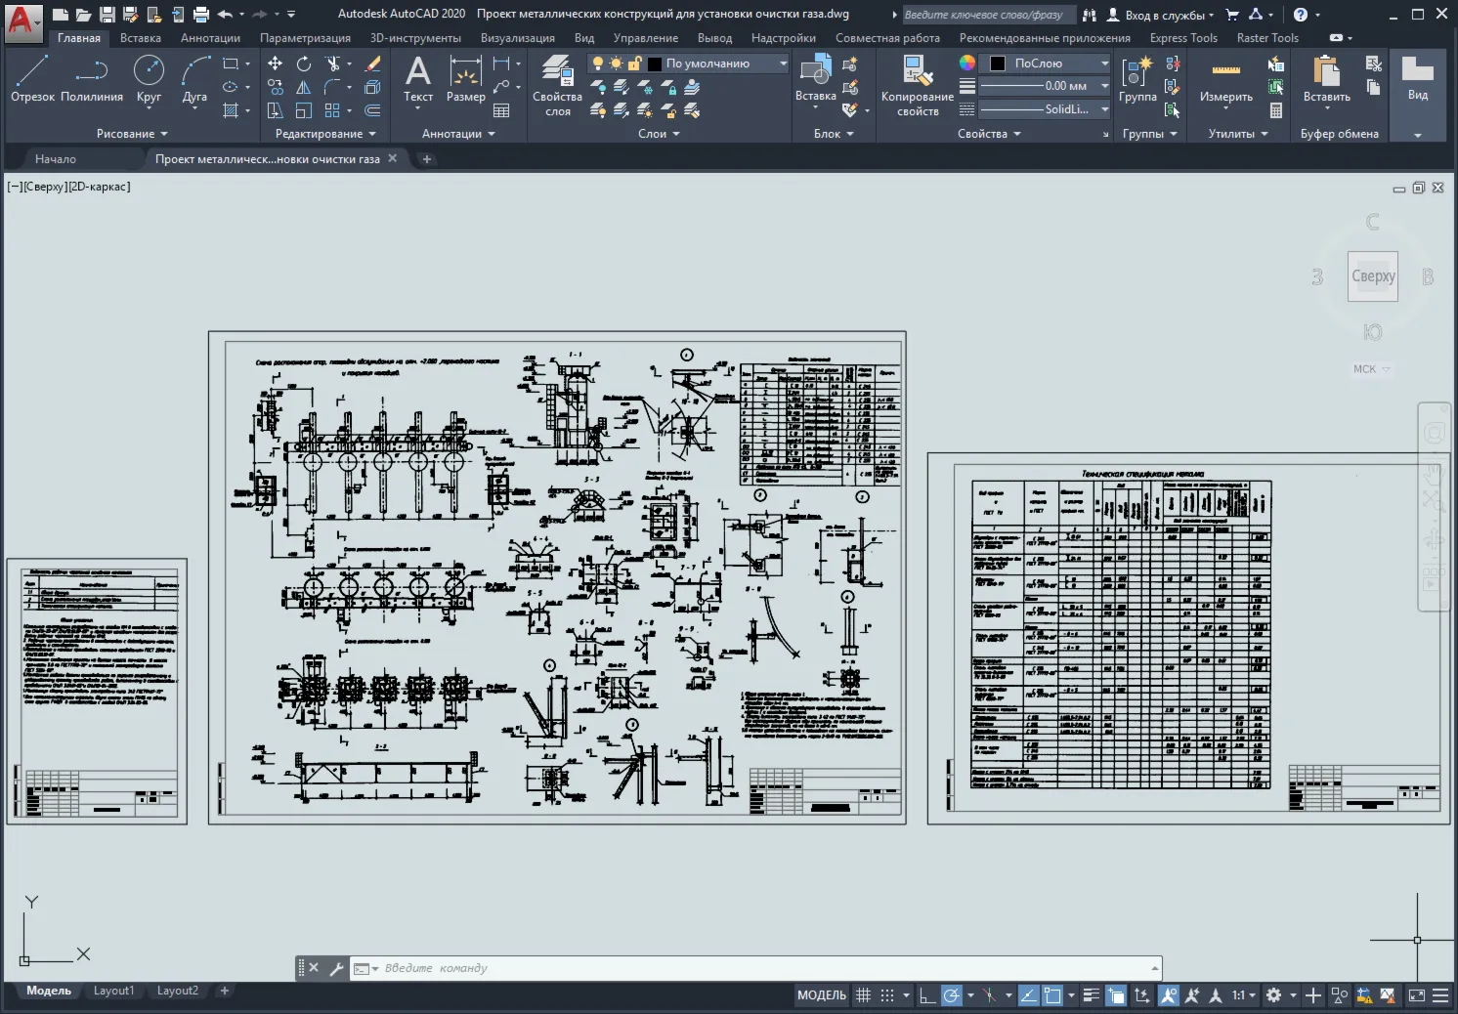This screenshot has height=1014, width=1458.
Task: Toggle МОДЕЛЬ space in status bar
Action: [x=822, y=995]
